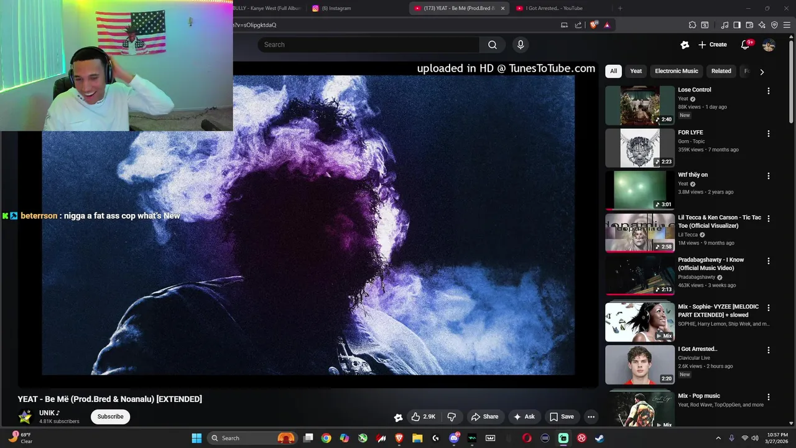This screenshot has height=448, width=796.
Task: Open Brave Shields lion icon
Action: click(593, 25)
